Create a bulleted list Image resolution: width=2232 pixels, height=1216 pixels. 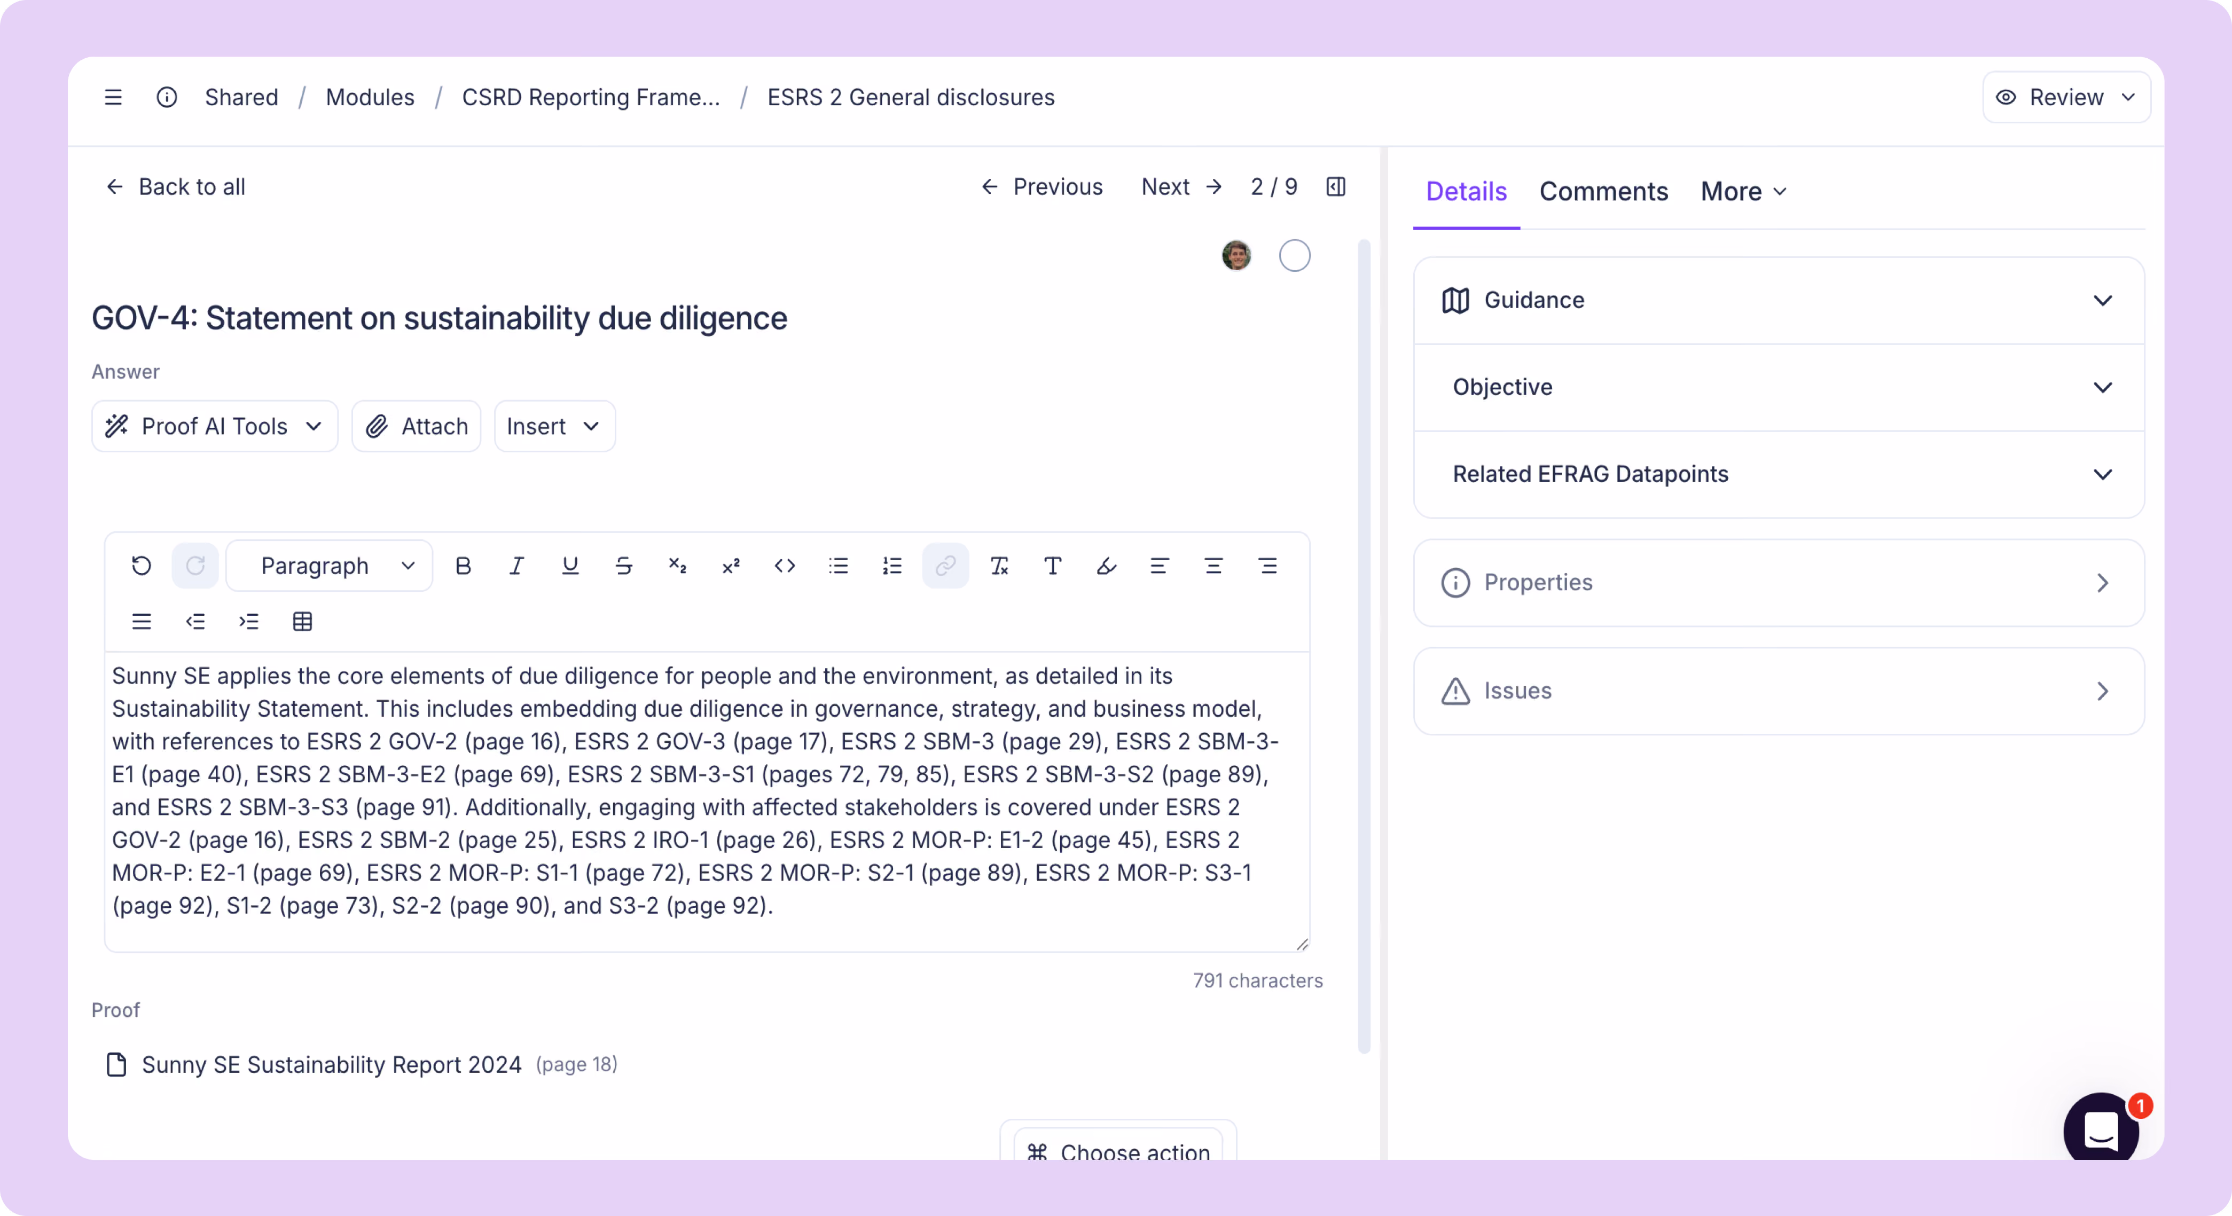point(838,566)
